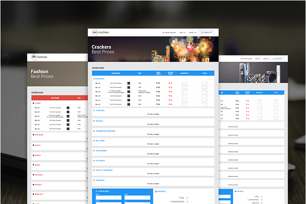
Task: Open Contact Us on the appliances page
Action: [266, 58]
